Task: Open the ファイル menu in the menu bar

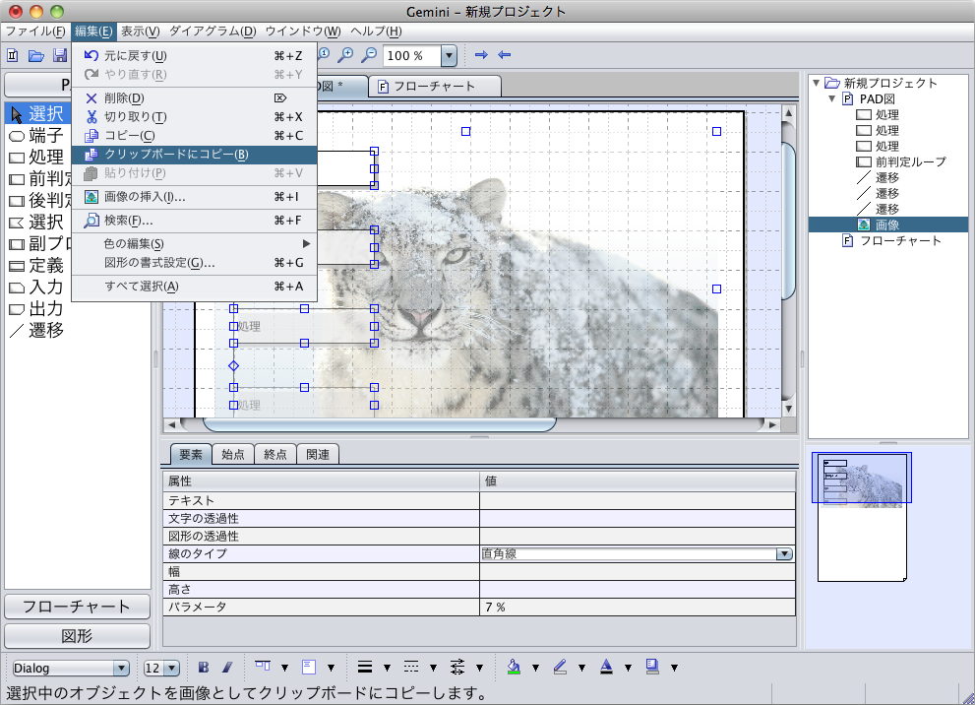Action: [x=34, y=32]
